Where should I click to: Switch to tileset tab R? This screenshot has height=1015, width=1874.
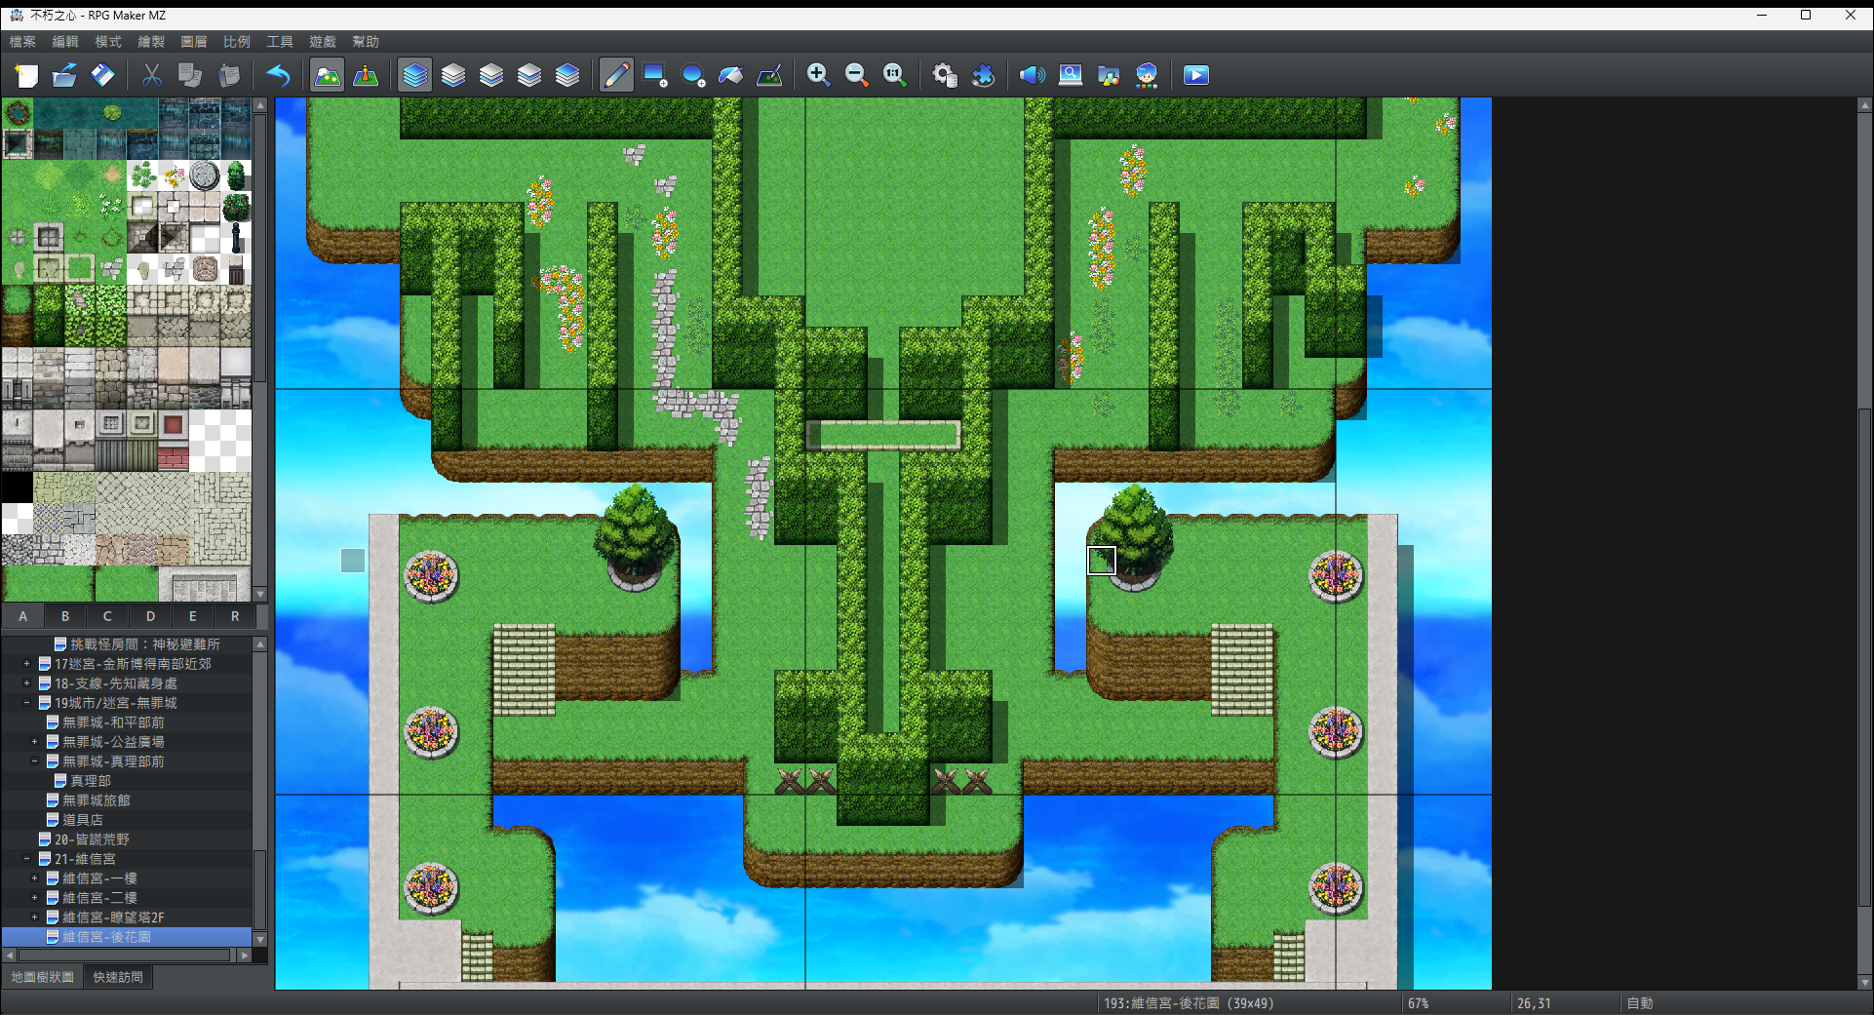[235, 616]
